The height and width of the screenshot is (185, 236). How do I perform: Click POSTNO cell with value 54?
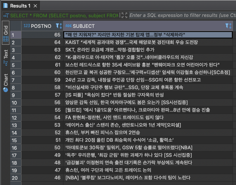point(42,118)
